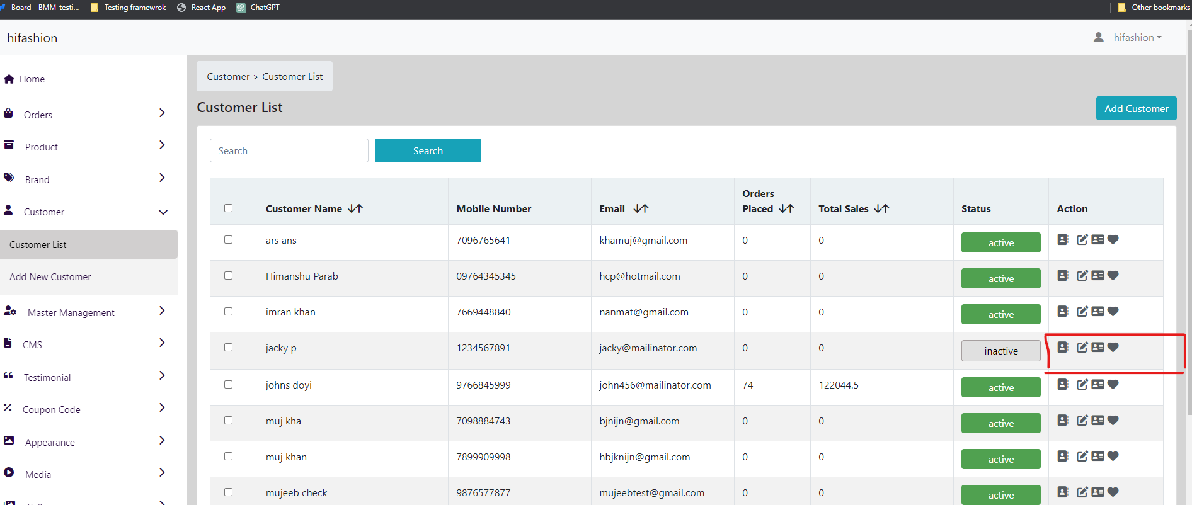This screenshot has height=505, width=1192.
Task: Click the Media play-circle icon
Action: tap(9, 472)
